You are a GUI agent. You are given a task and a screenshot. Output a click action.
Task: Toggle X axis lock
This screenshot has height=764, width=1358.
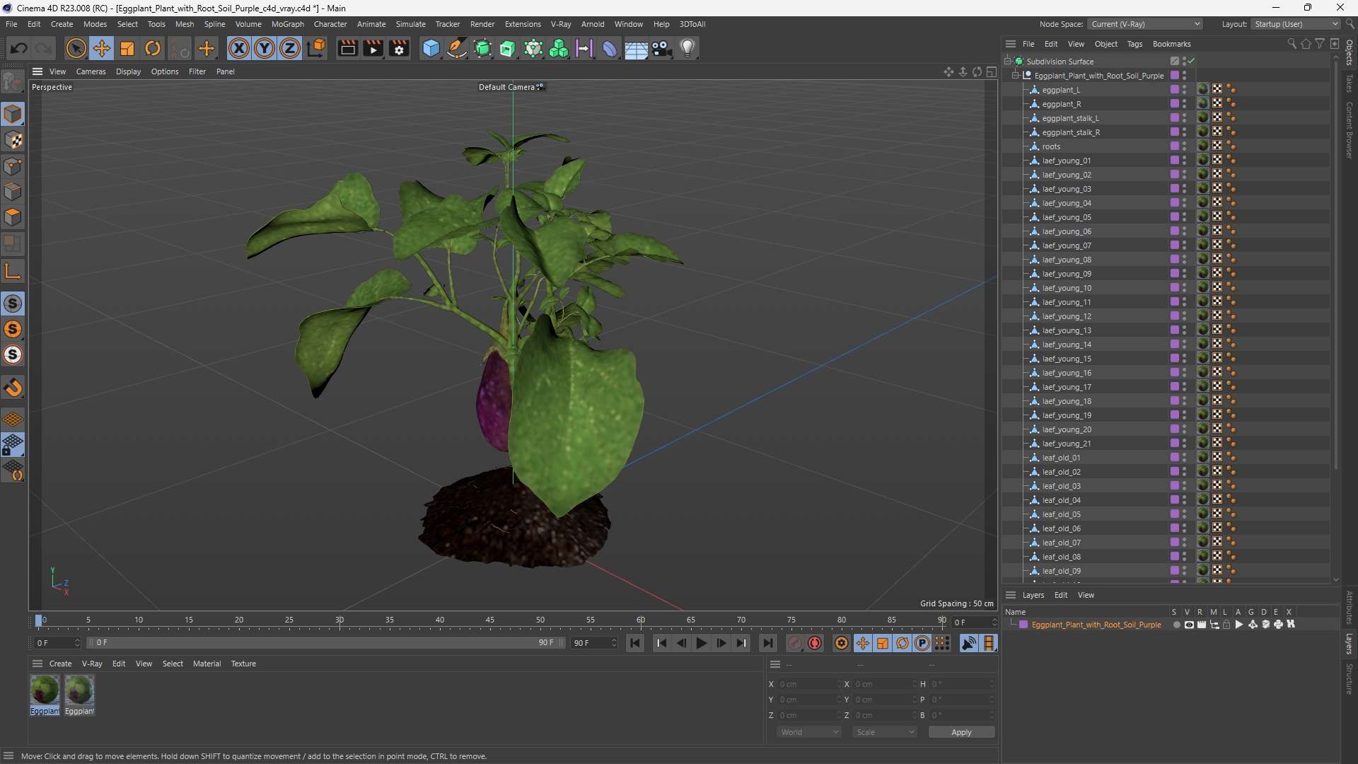(239, 48)
